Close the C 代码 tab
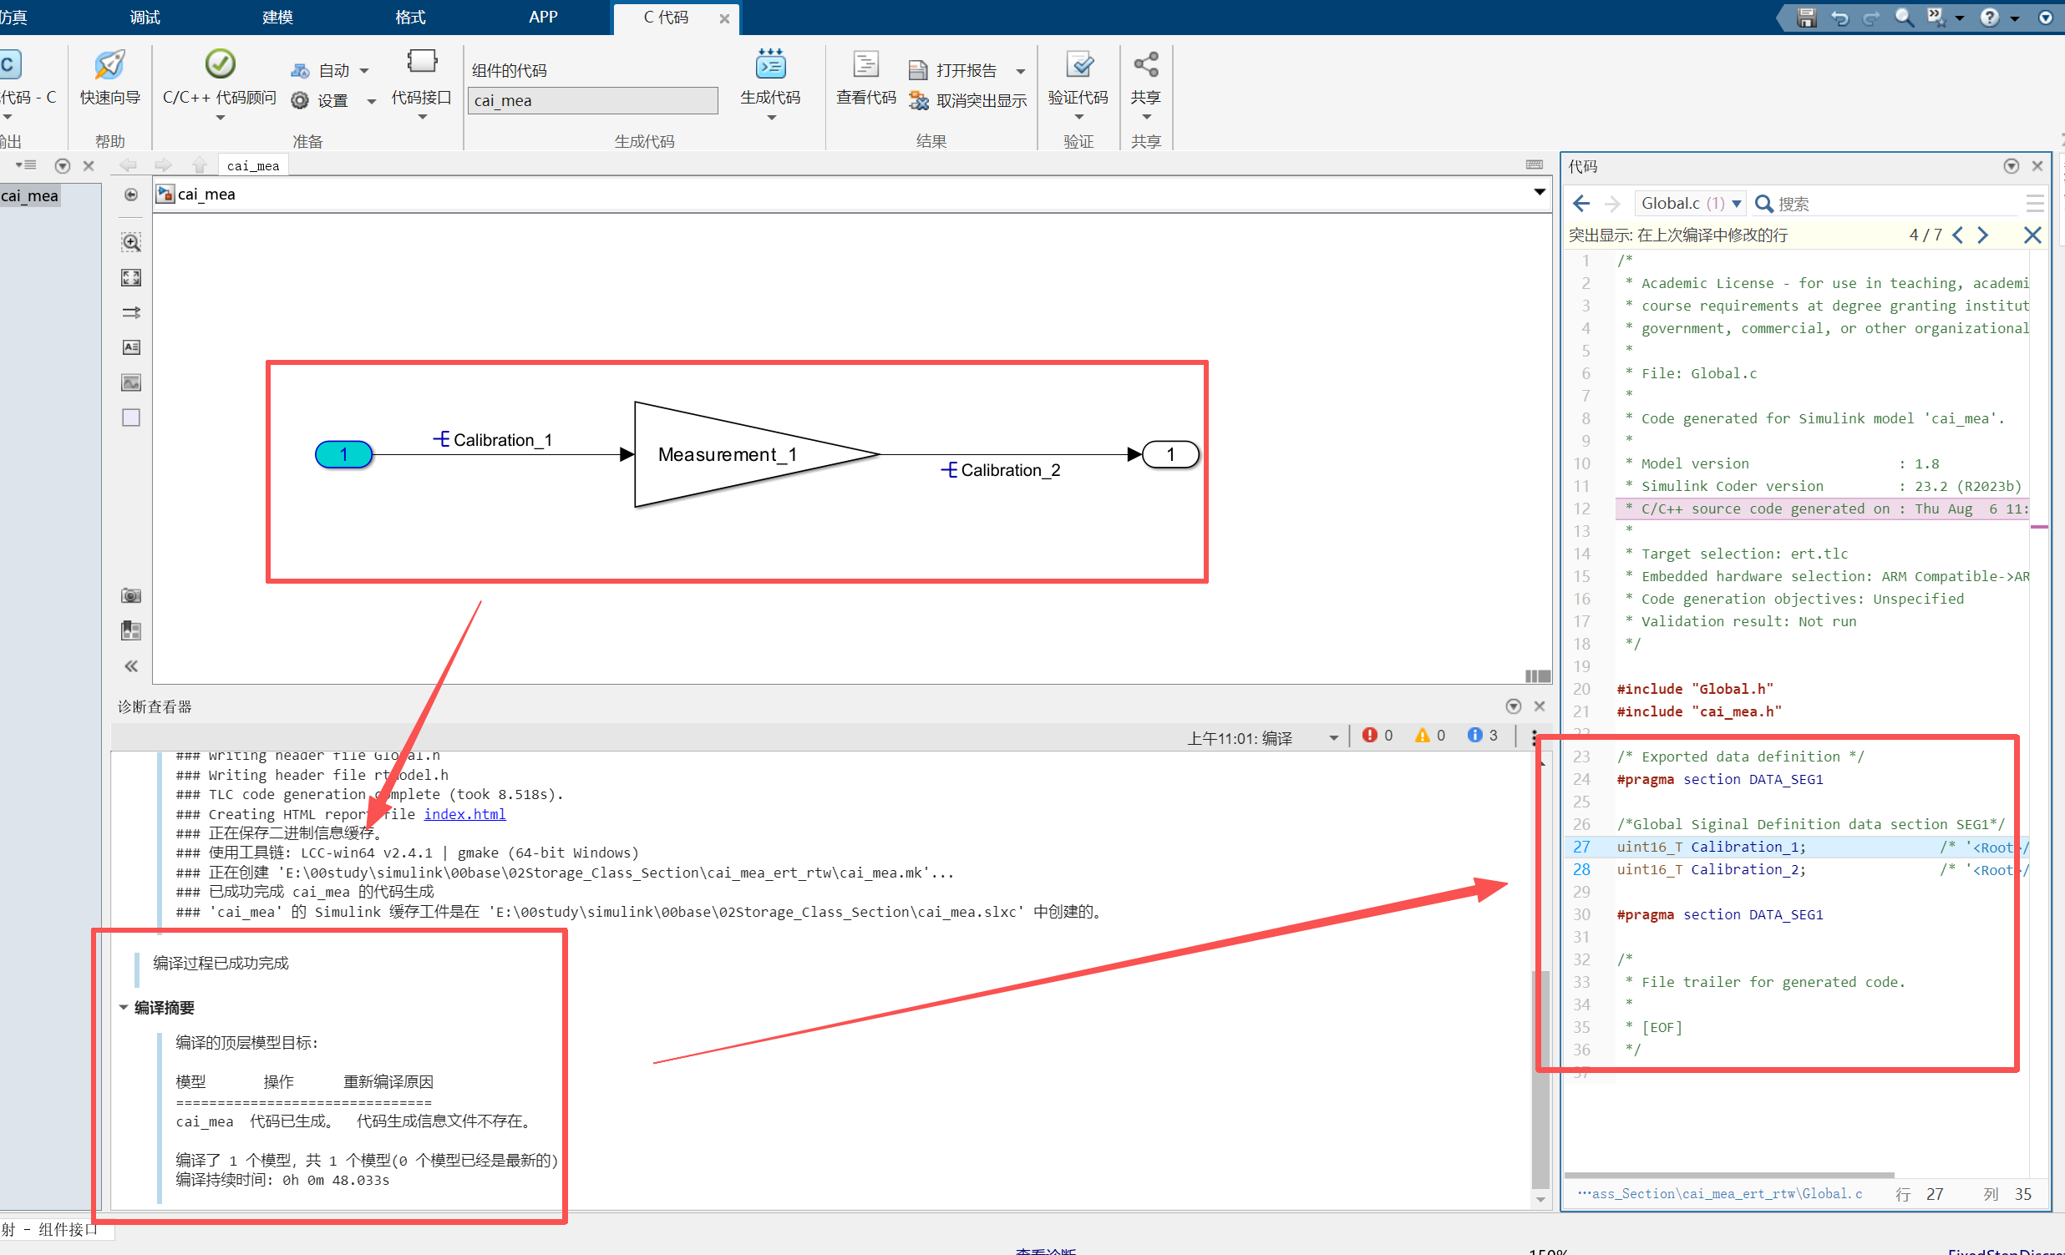Viewport: 2065px width, 1255px height. click(x=724, y=18)
